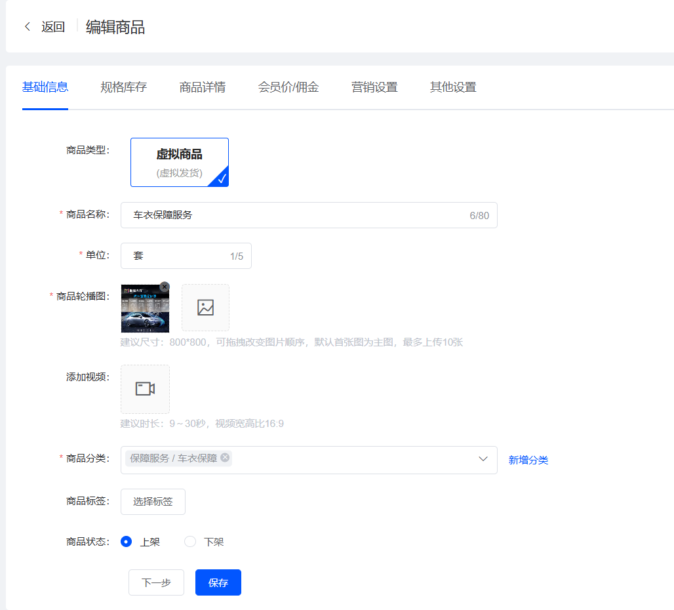Open the 其他设置 tab
Viewport: 674px width, 610px height.
click(x=453, y=87)
